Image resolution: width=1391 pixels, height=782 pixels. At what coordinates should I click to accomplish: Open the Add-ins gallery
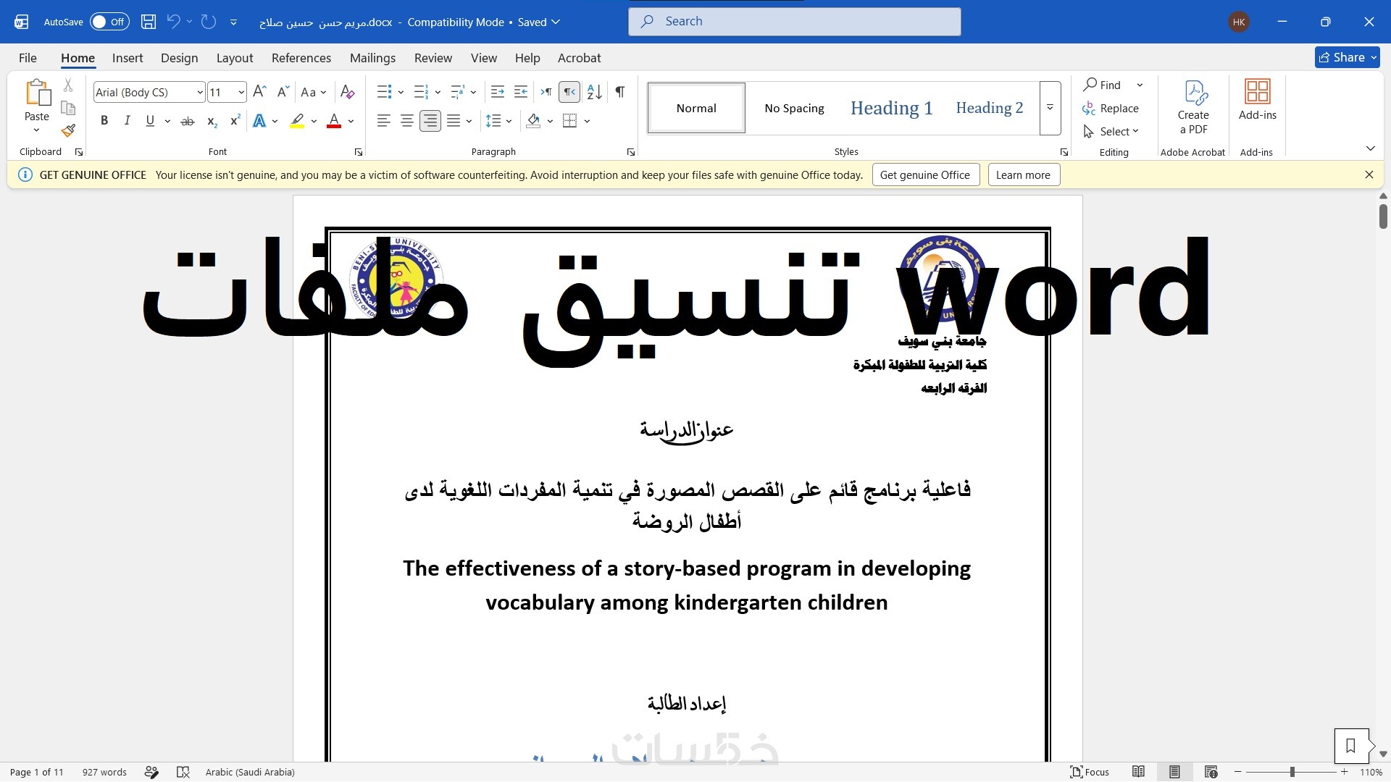coord(1258,100)
